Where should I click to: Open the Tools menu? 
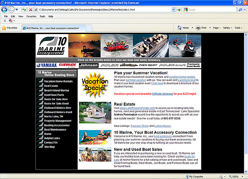coord(42,16)
